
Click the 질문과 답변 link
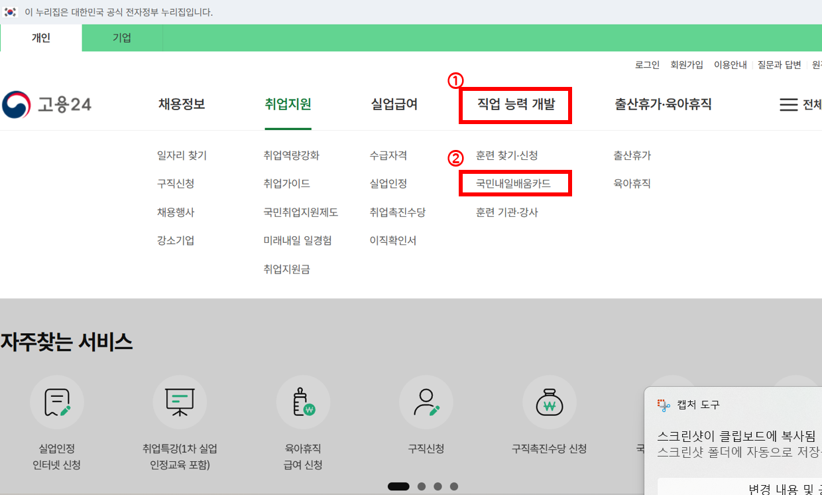780,64
